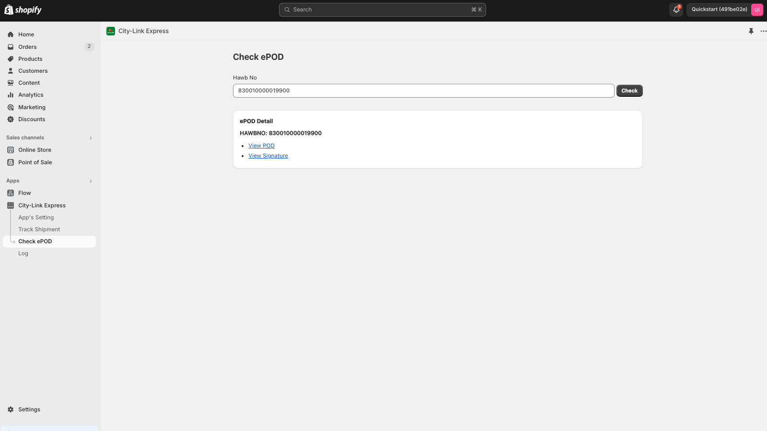767x431 pixels.
Task: Click the Content icon
Action: click(11, 83)
